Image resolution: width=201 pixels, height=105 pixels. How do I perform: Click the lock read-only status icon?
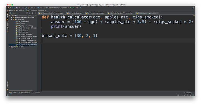coord(190,95)
